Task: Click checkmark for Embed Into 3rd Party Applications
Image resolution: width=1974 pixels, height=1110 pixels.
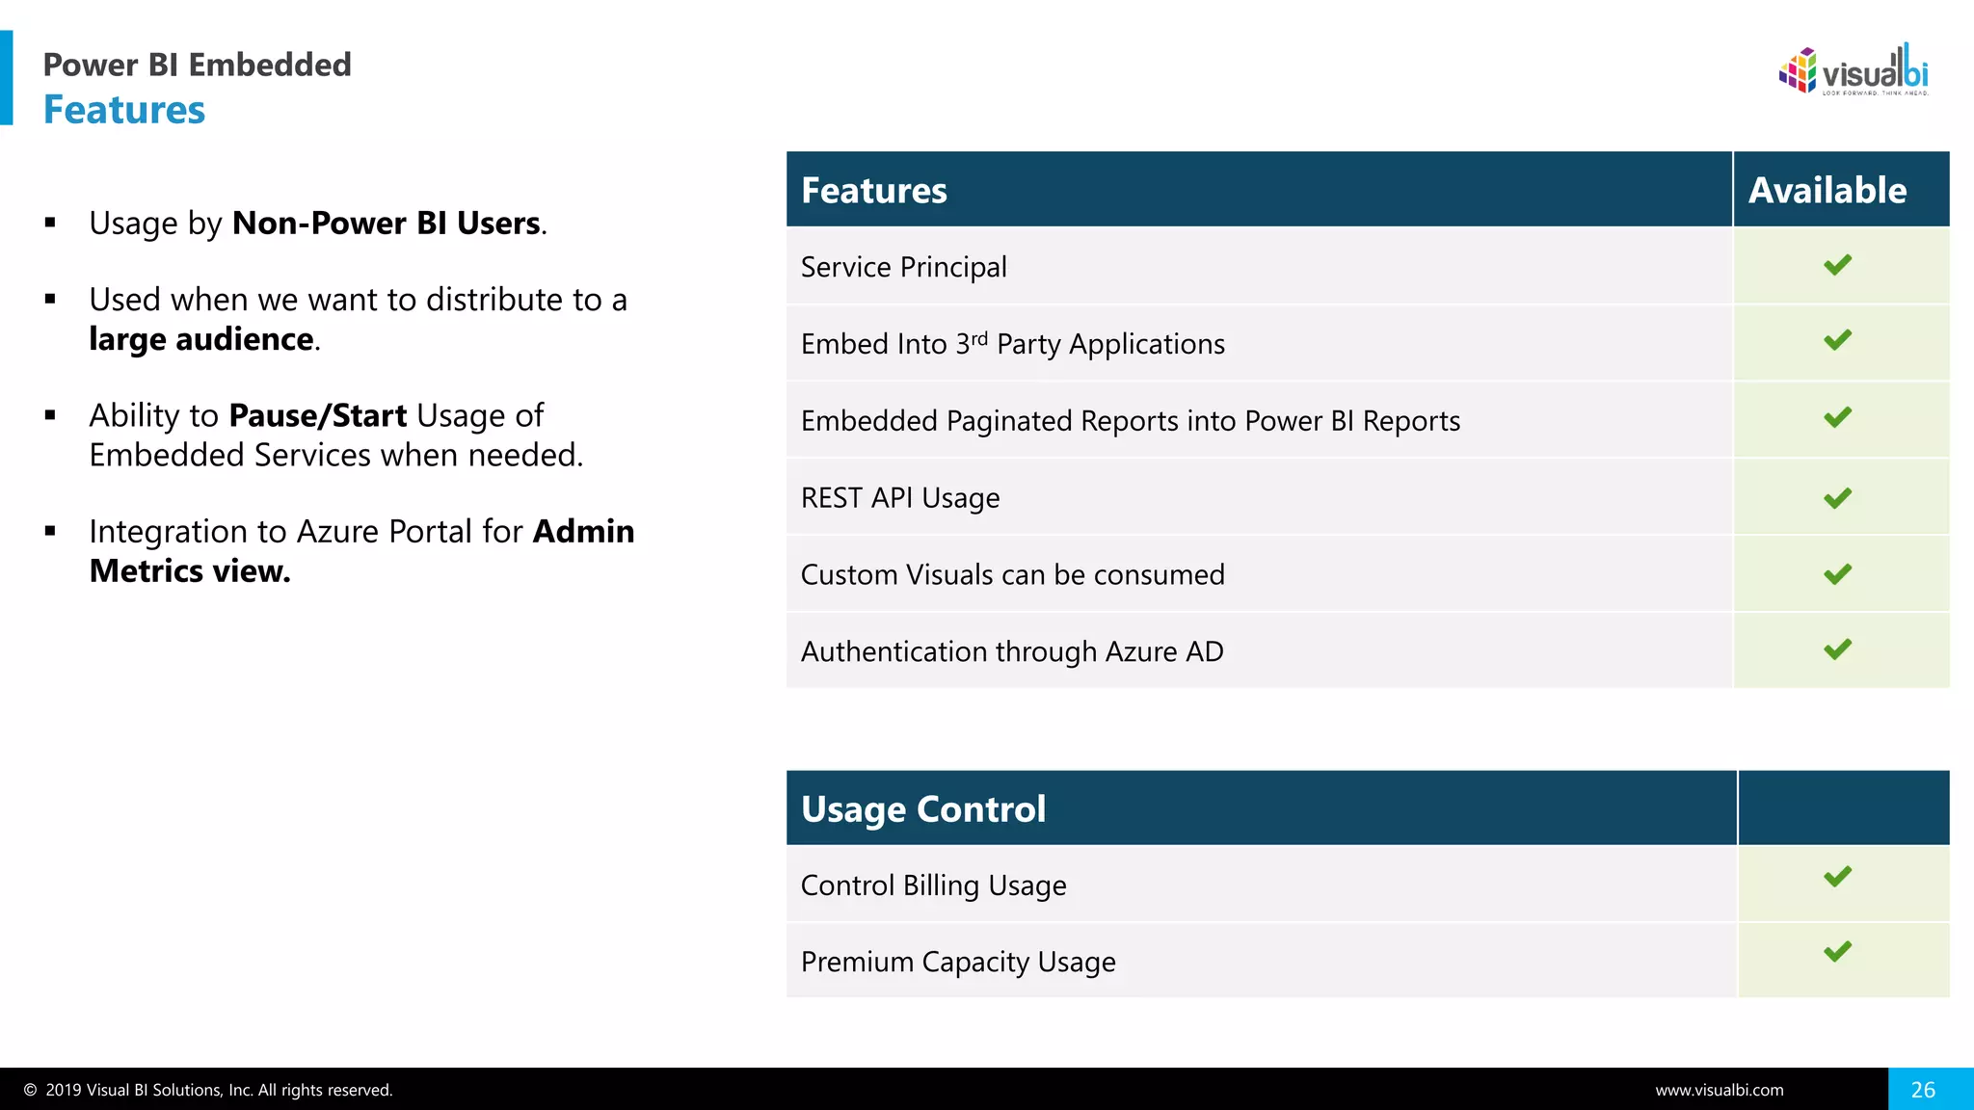Action: pos(1837,340)
